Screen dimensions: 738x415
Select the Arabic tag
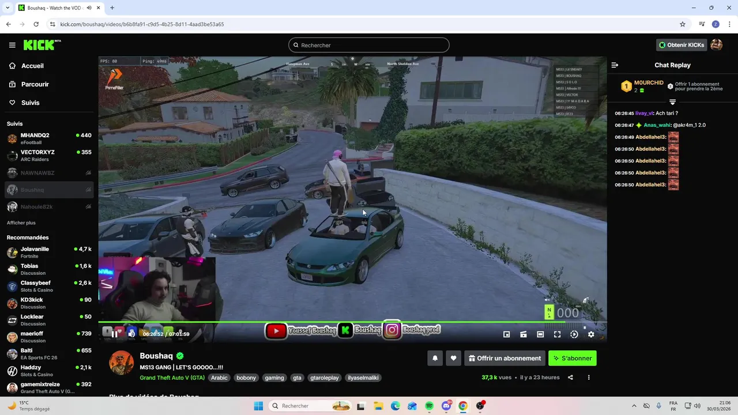coord(219,378)
